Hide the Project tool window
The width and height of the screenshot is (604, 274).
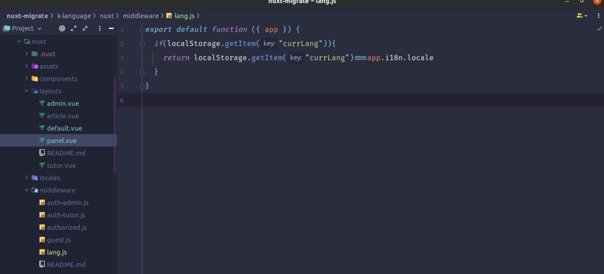(x=111, y=28)
